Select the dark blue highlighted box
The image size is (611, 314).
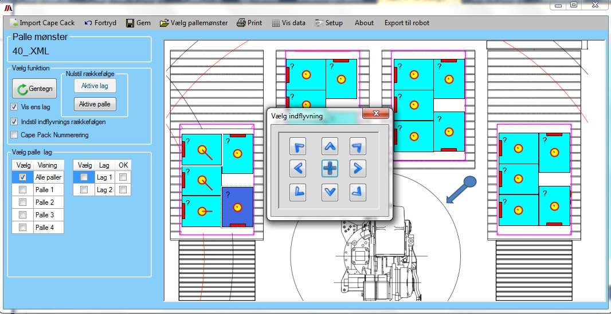point(237,206)
